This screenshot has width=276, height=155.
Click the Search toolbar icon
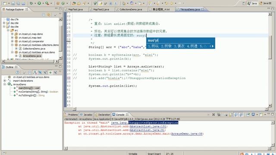click(85, 3)
